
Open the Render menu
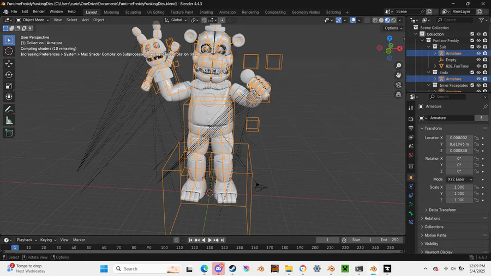click(39, 11)
